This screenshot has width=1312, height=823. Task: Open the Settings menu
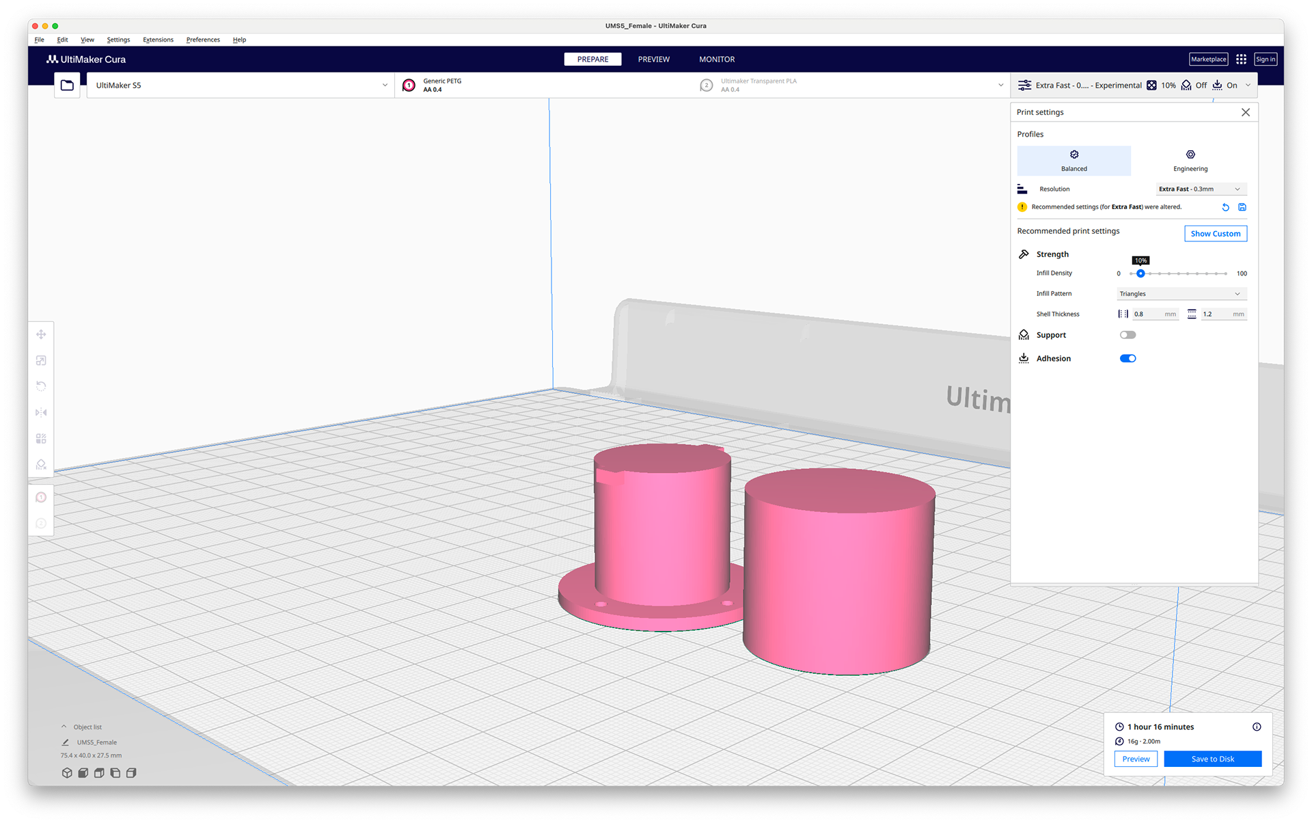click(x=118, y=40)
